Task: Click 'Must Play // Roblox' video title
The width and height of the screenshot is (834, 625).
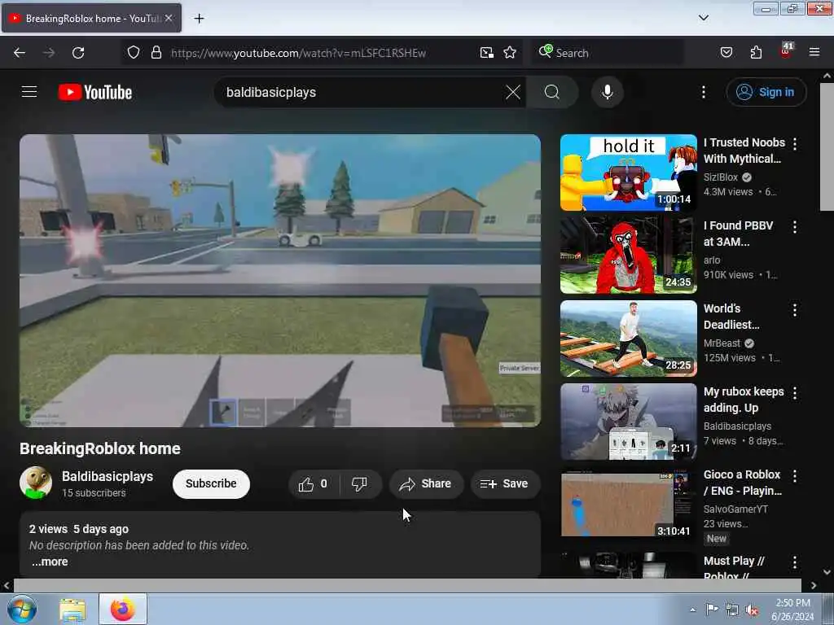Action: pyautogui.click(x=734, y=566)
